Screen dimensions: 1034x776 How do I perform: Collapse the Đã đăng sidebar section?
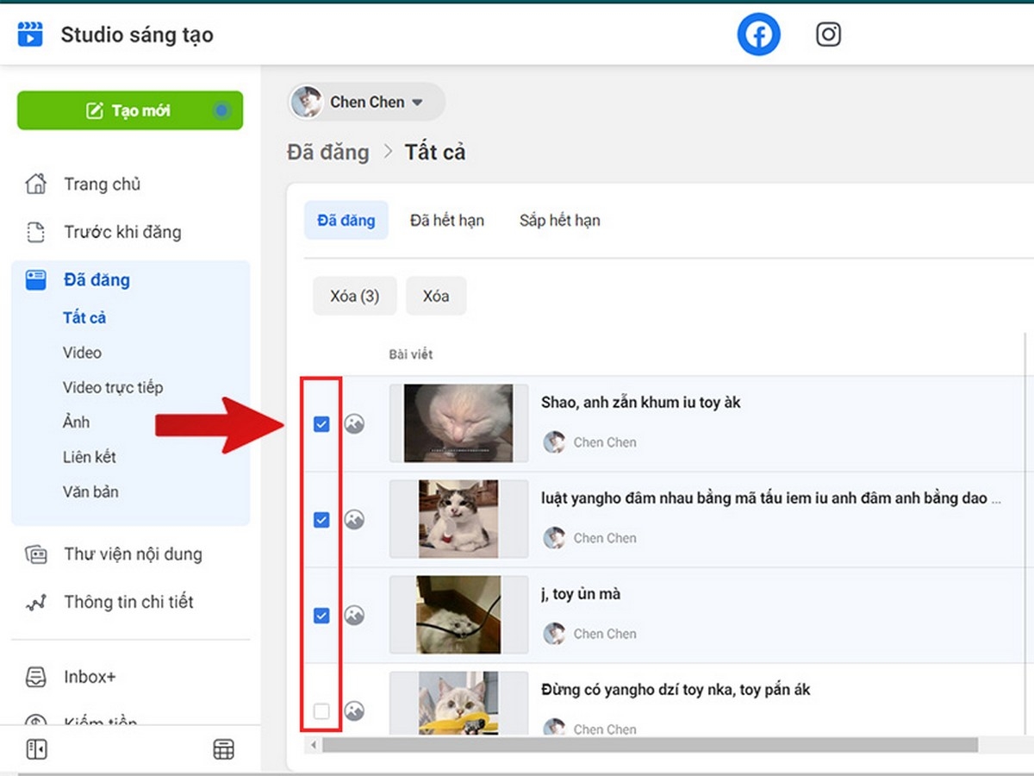[x=97, y=280]
